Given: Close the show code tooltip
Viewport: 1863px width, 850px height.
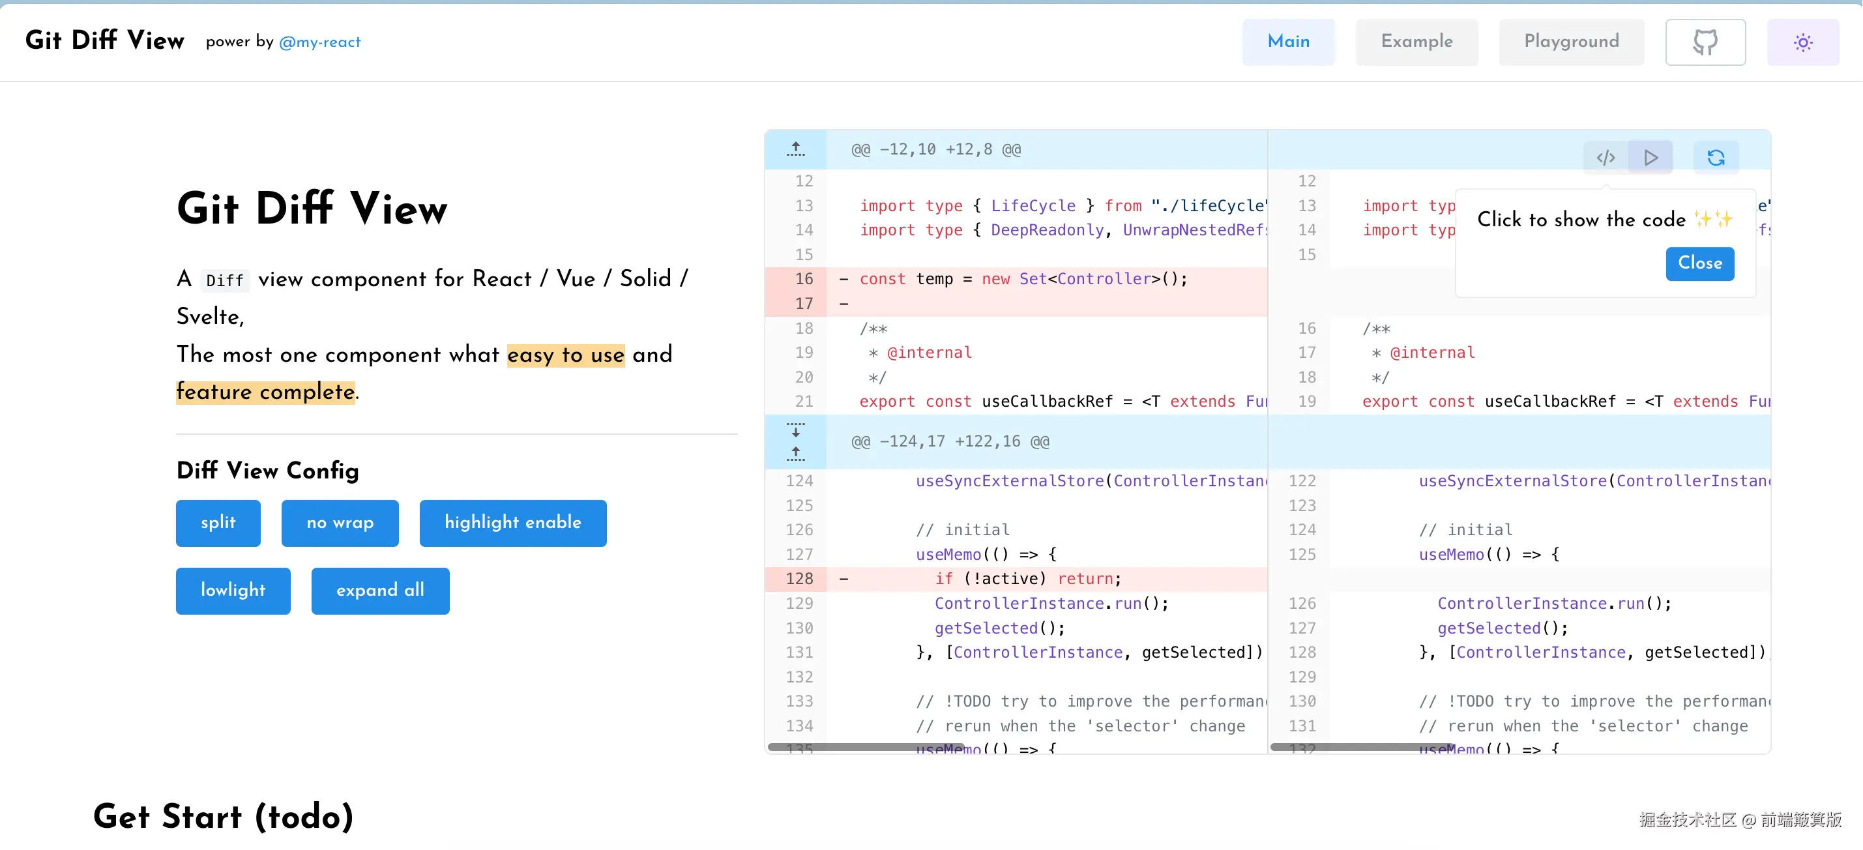Looking at the screenshot, I should [x=1699, y=263].
